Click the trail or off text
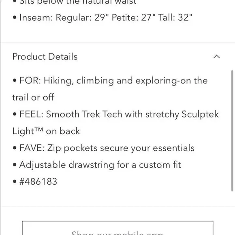Image resolution: width=235 pixels, height=235 pixels. point(33,97)
